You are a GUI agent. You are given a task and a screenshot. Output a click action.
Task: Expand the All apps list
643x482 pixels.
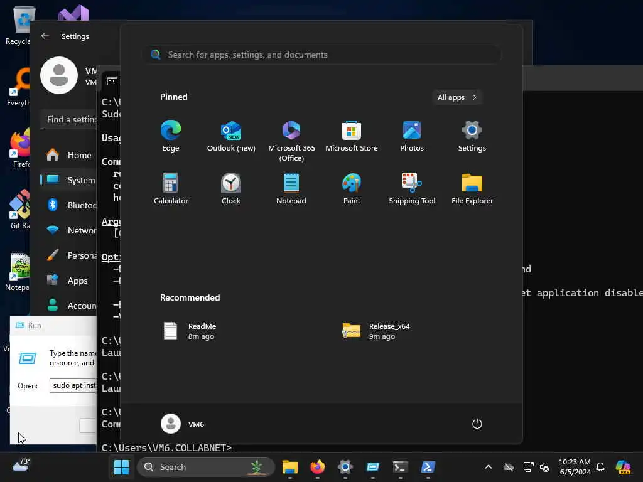457,97
